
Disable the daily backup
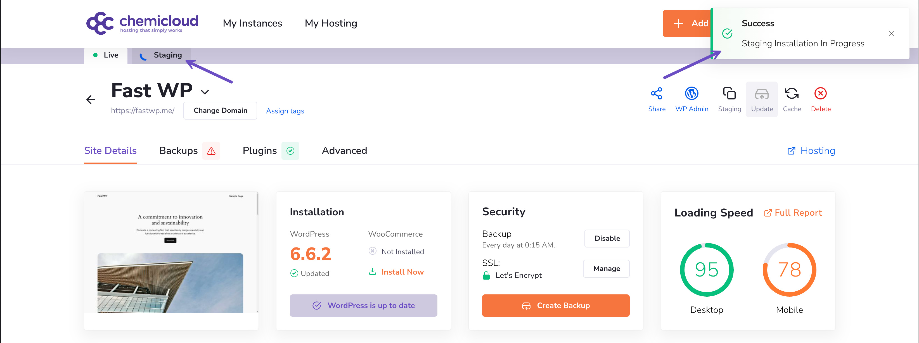click(607, 238)
